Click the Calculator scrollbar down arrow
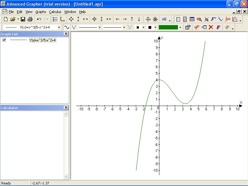The width and height of the screenshot is (248, 186). [66, 176]
